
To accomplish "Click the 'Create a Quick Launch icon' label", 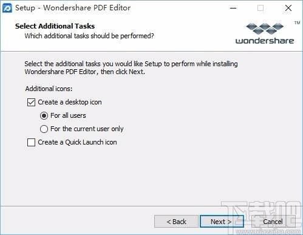I will click(77, 142).
